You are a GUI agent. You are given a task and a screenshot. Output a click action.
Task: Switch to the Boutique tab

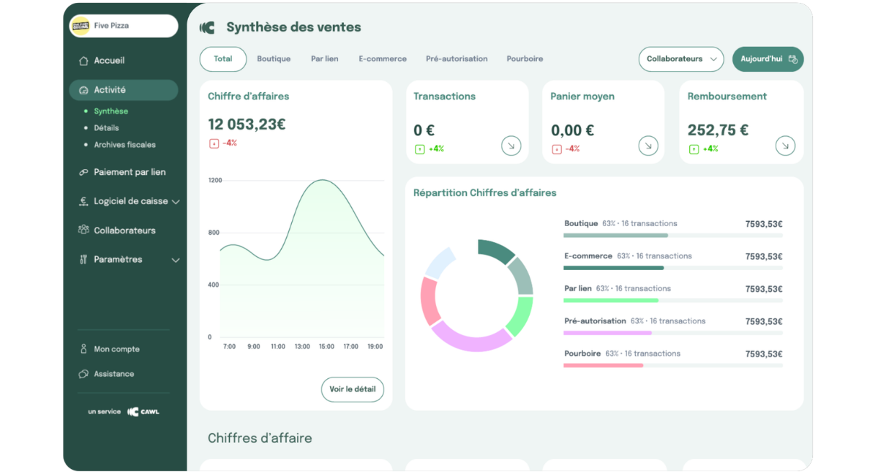tap(274, 59)
